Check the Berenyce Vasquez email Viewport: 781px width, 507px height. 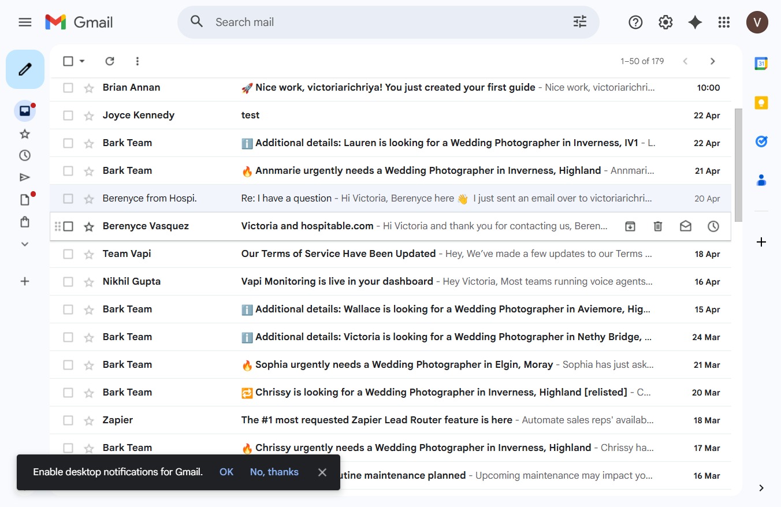[68, 226]
